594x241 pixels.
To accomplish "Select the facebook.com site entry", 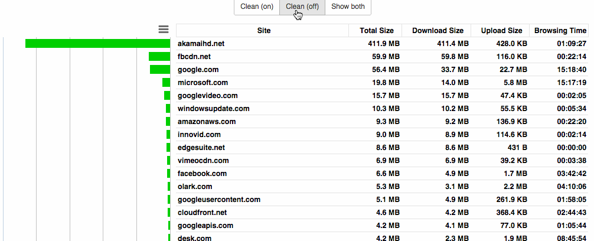I will (x=202, y=174).
